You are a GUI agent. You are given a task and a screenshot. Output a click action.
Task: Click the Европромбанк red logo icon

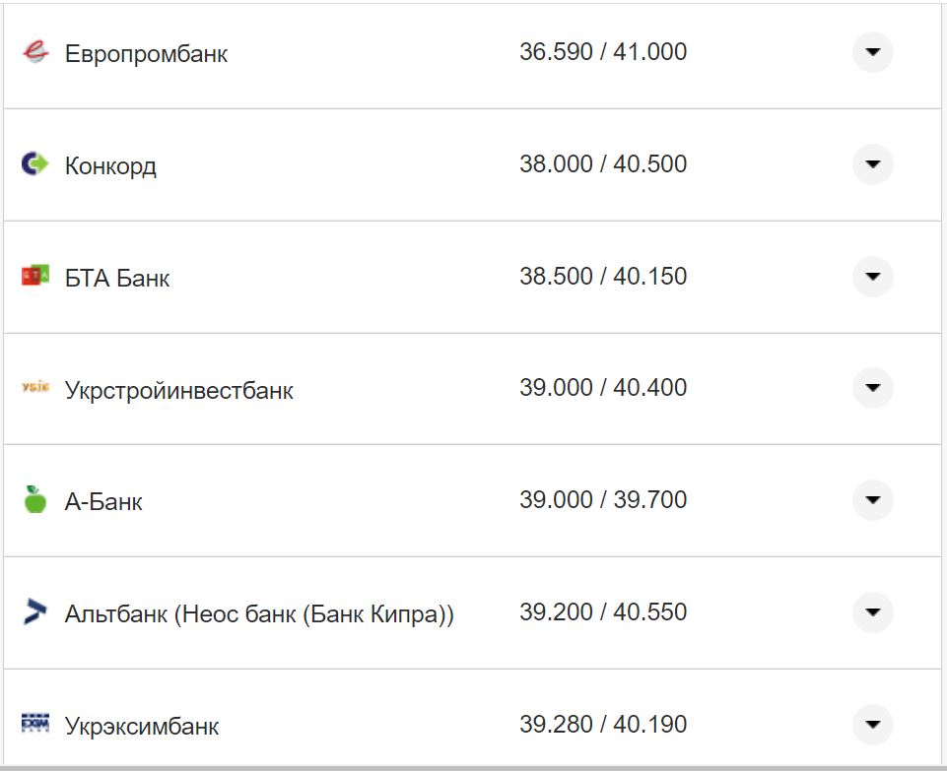35,52
